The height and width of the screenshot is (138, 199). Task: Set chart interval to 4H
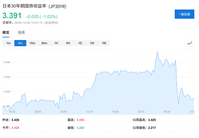68,43
